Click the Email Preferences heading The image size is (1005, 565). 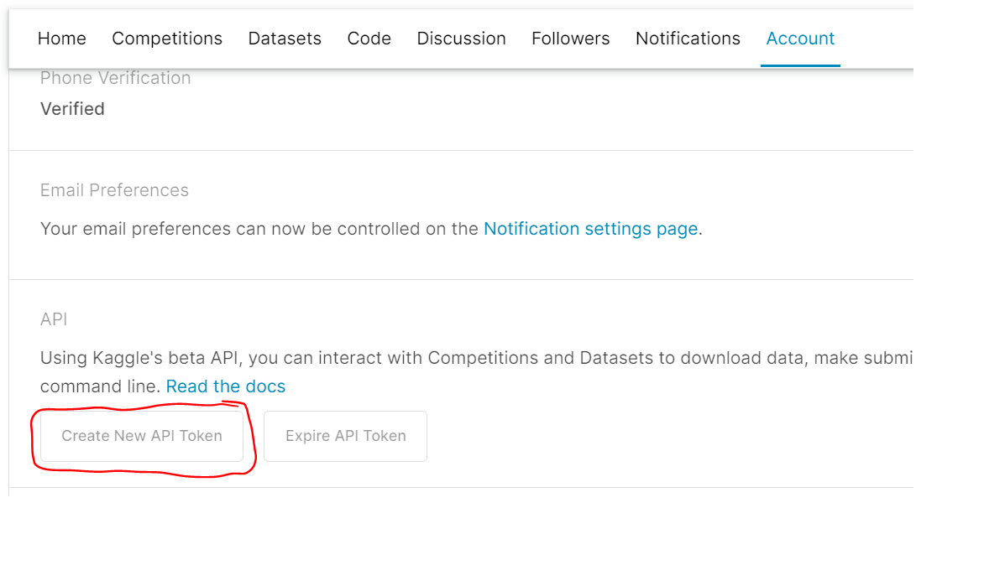[x=113, y=190]
